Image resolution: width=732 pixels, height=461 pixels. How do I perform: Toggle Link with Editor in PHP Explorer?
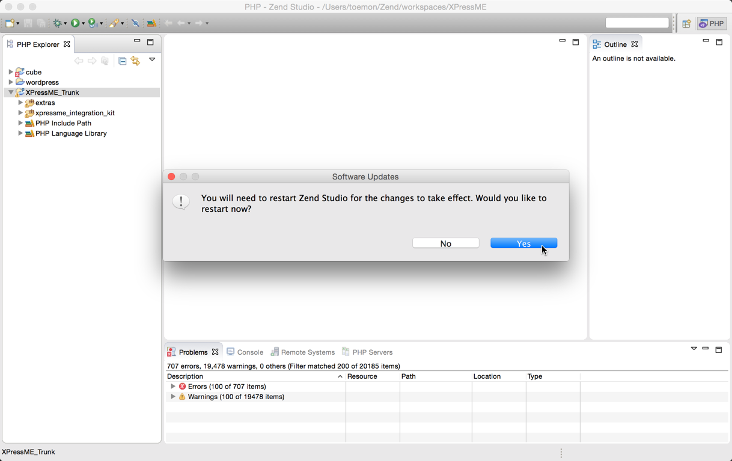[135, 61]
